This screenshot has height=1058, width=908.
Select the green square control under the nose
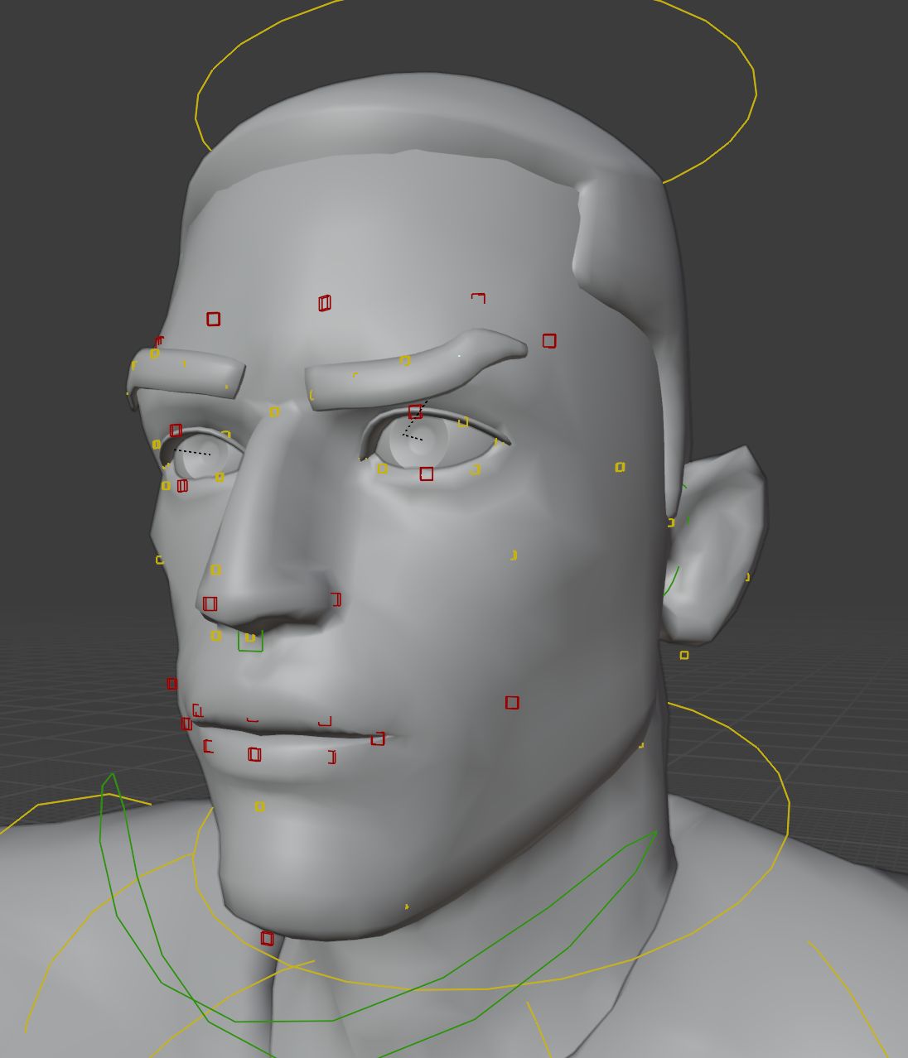pos(250,640)
